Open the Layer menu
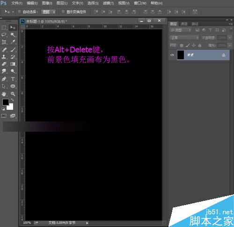The height and width of the screenshot is (227, 234). (x=62, y=3)
